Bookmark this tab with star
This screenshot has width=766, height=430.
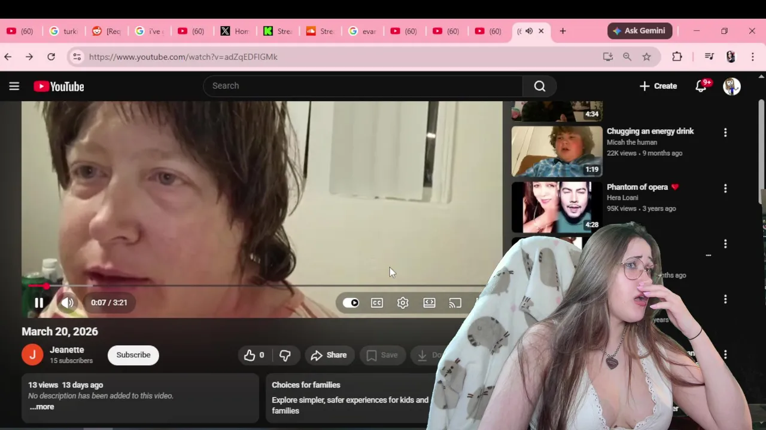pyautogui.click(x=646, y=57)
